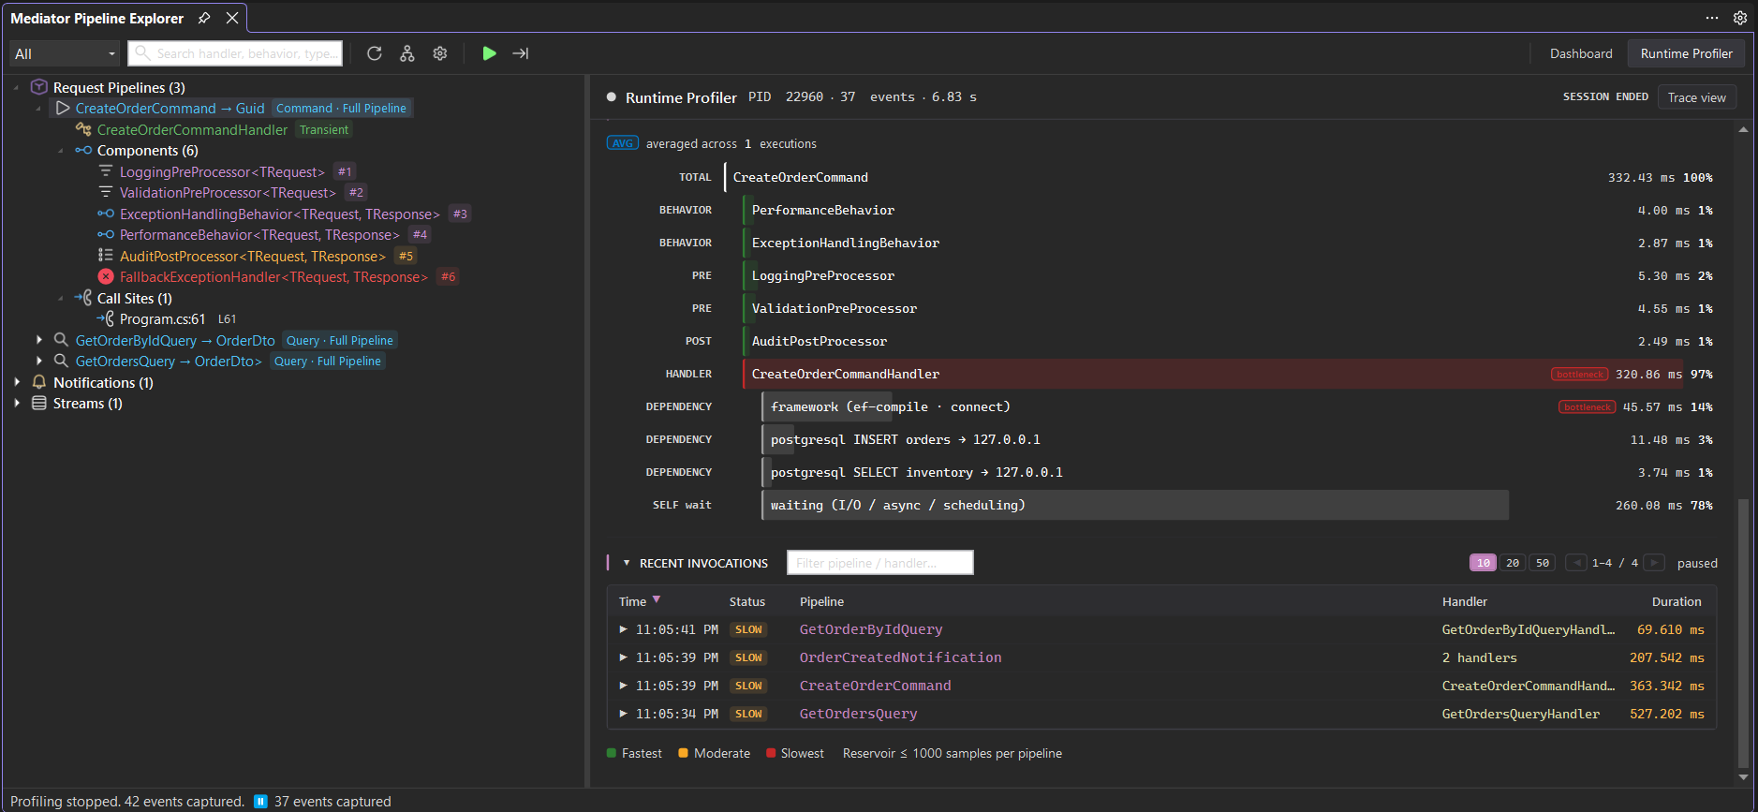Click the Refresh icon in toolbar
Image resolution: width=1758 pixels, height=812 pixels.
(x=375, y=53)
